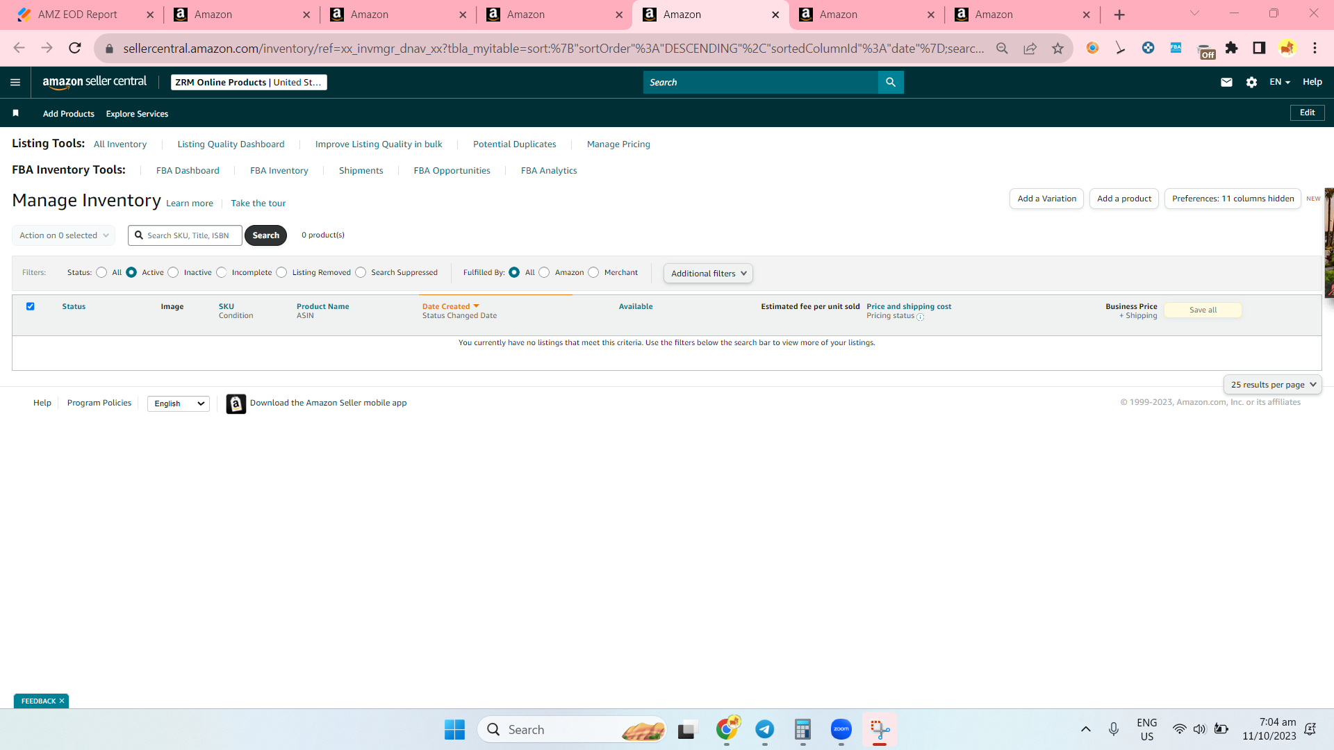The image size is (1334, 750).
Task: Open the 25 results per page dropdown
Action: pos(1273,385)
